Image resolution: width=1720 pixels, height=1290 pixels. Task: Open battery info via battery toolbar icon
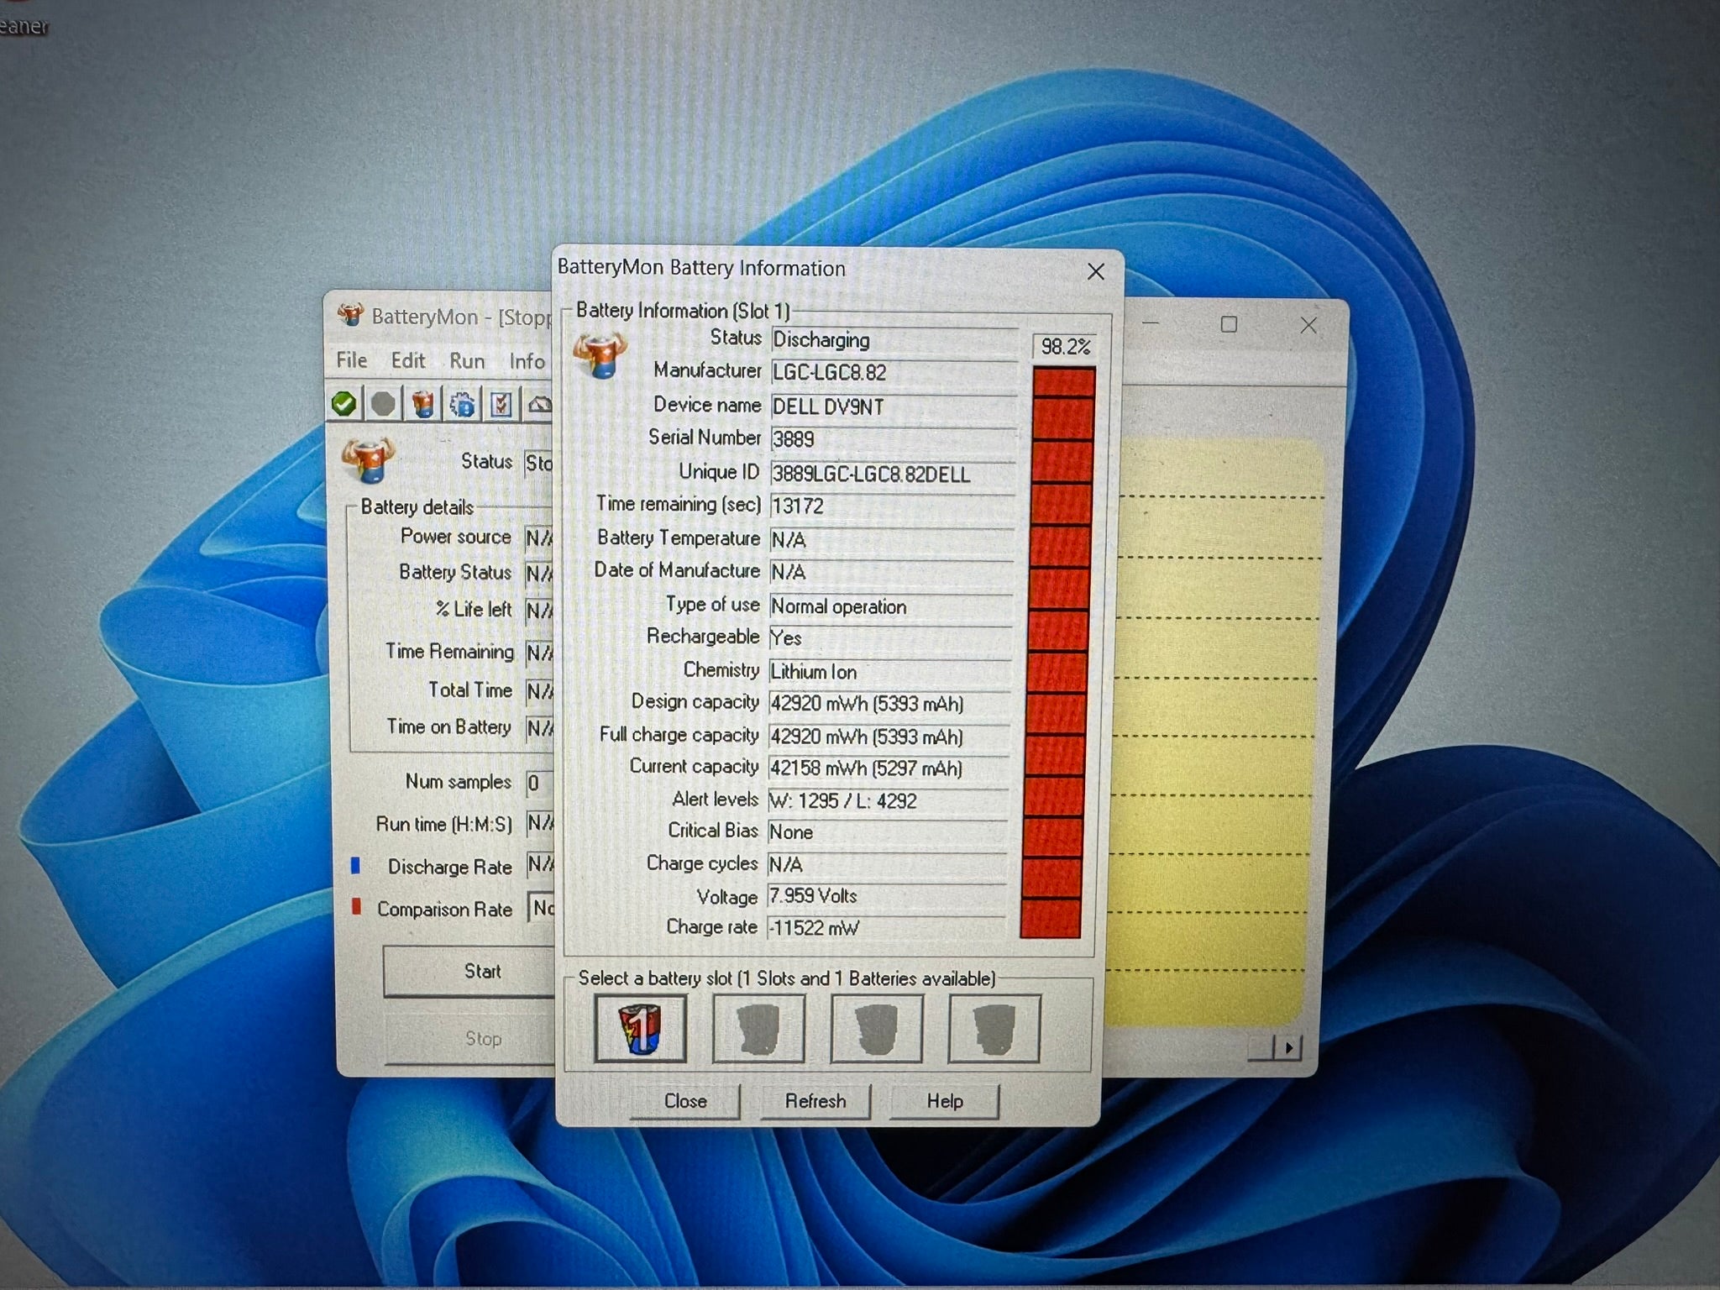point(423,404)
